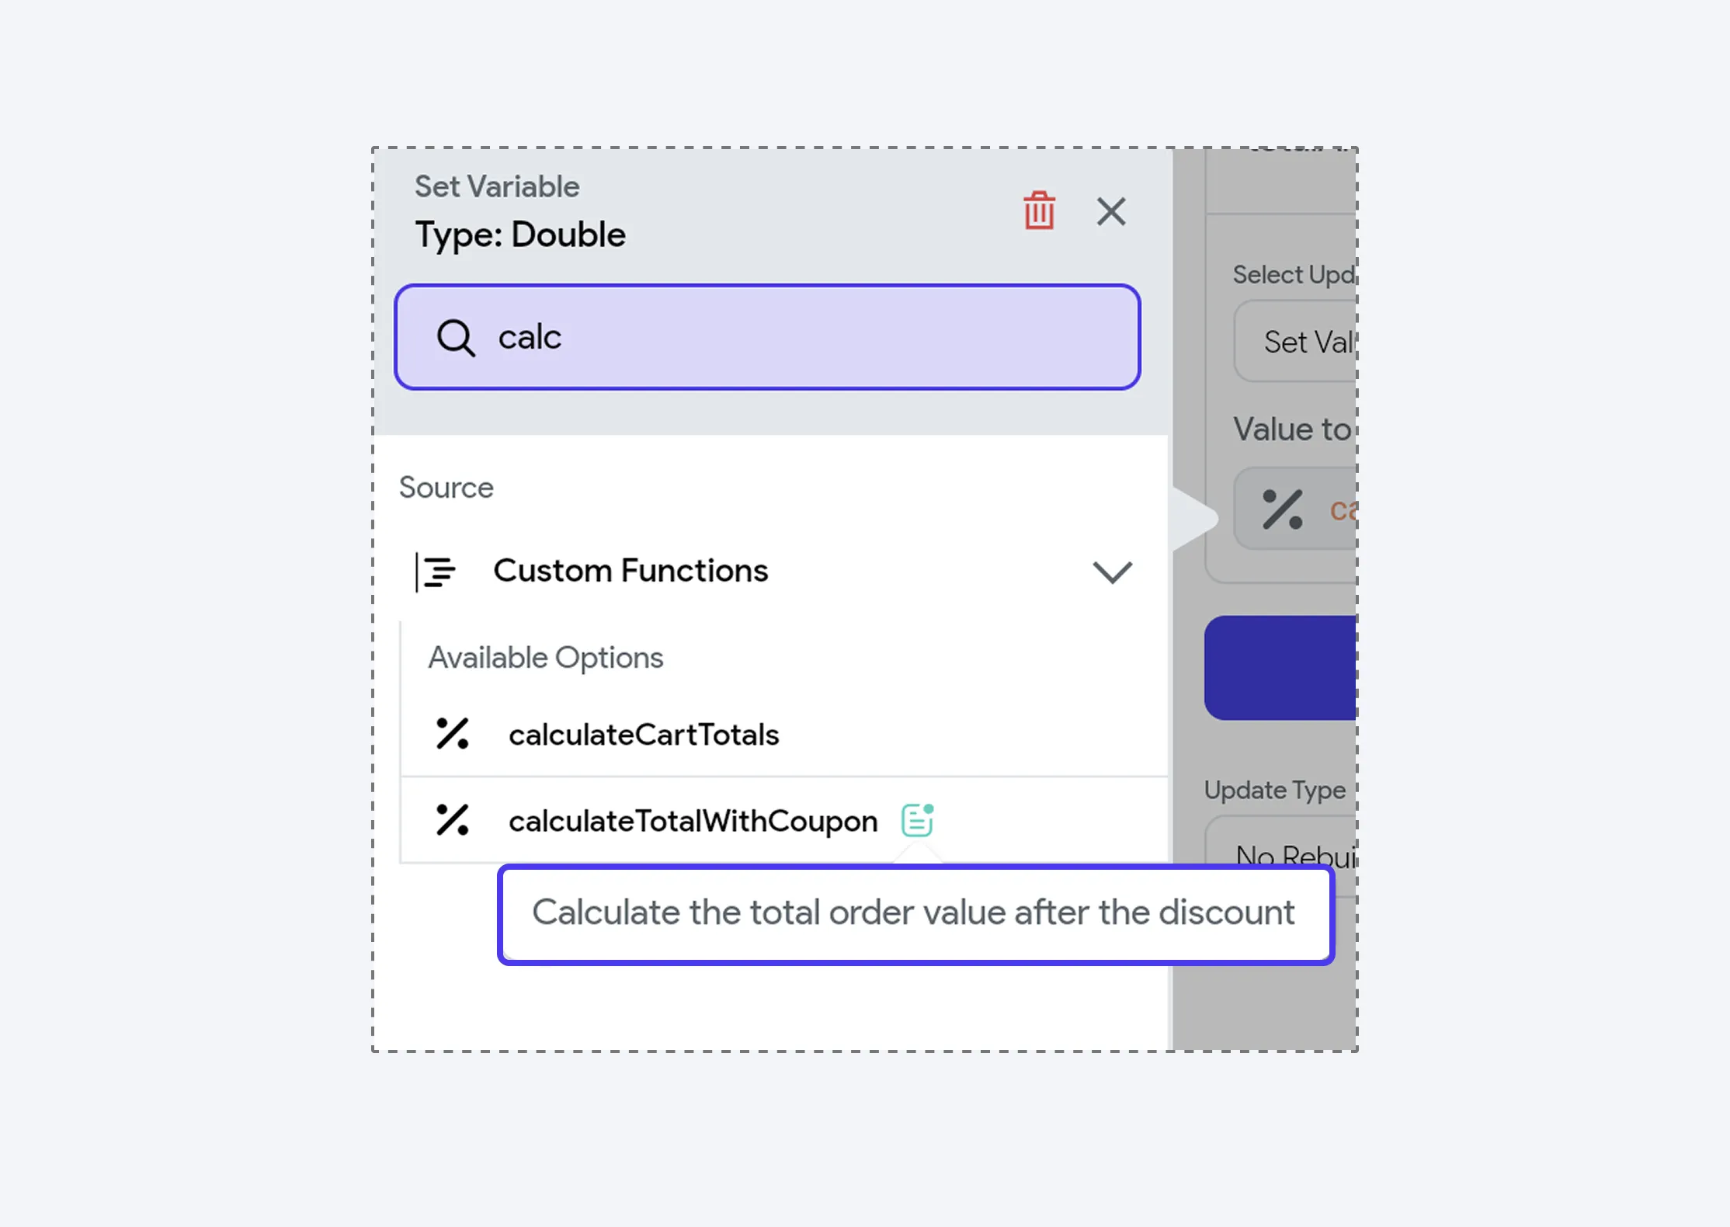The image size is (1730, 1227).
Task: Click the percent icon under Value to
Action: pyautogui.click(x=1282, y=509)
